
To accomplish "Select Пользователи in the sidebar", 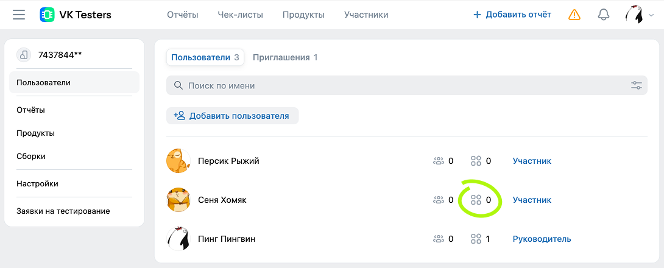I will pos(74,83).
